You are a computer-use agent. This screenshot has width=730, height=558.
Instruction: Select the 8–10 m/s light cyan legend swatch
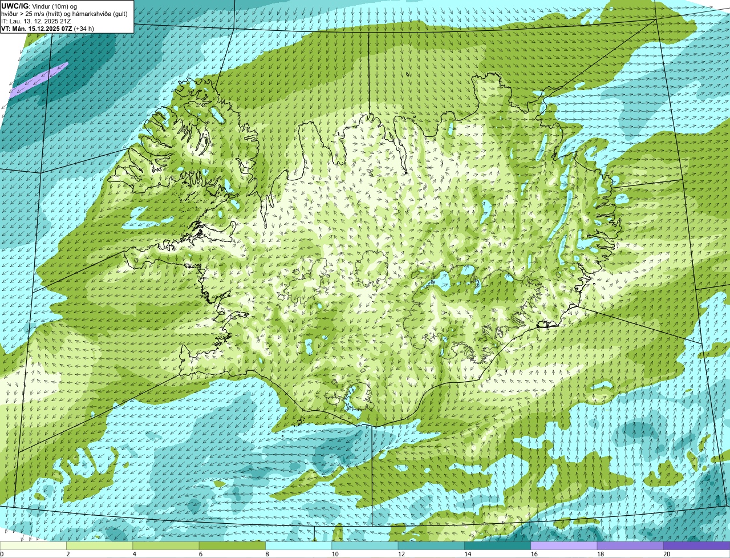tap(298, 546)
